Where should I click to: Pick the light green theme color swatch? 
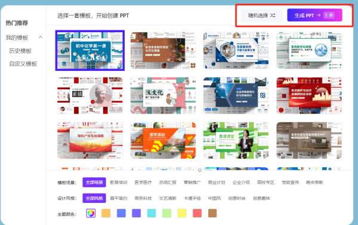point(166,213)
